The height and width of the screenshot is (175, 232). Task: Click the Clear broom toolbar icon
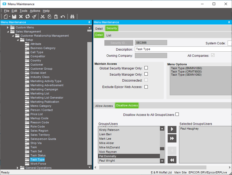[x=34, y=17]
